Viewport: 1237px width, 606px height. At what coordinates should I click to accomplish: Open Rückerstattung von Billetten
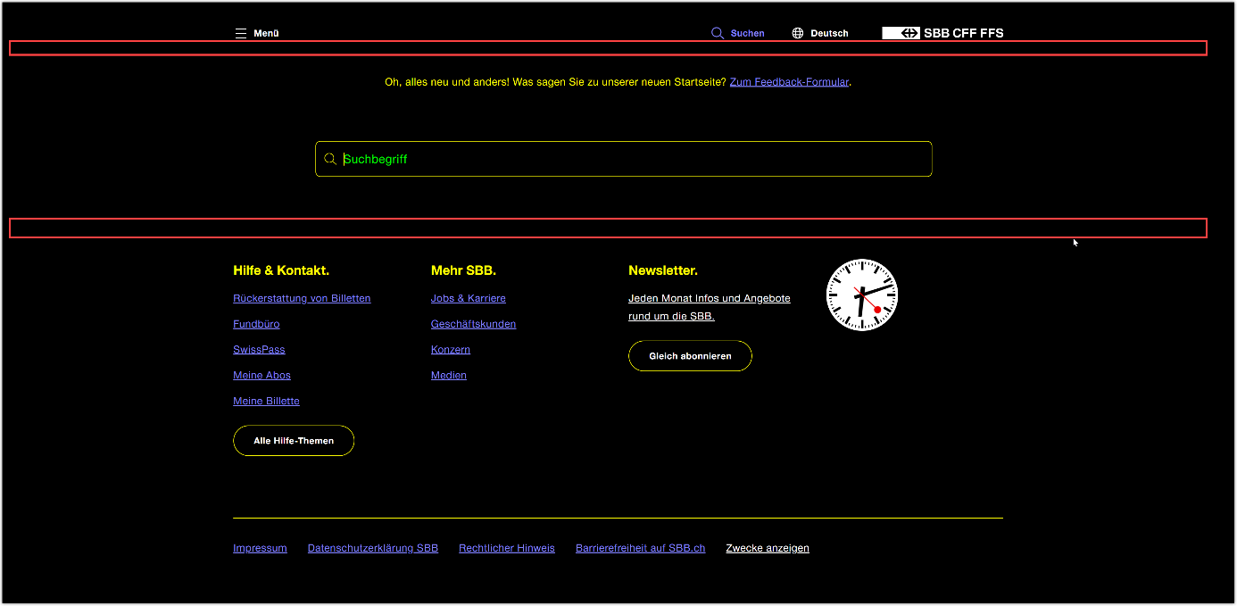tap(302, 298)
